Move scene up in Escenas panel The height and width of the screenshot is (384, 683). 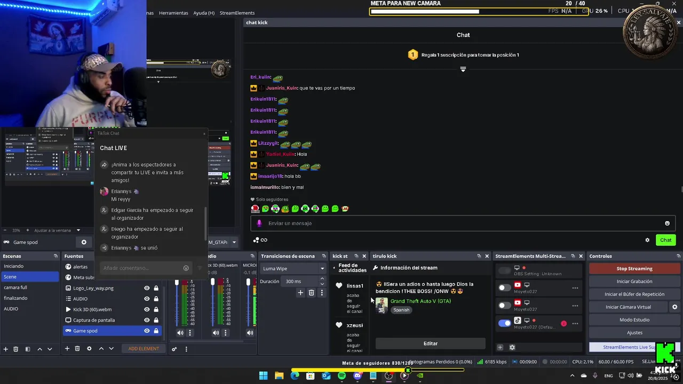pos(39,349)
